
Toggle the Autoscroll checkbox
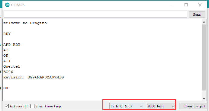[7, 106]
